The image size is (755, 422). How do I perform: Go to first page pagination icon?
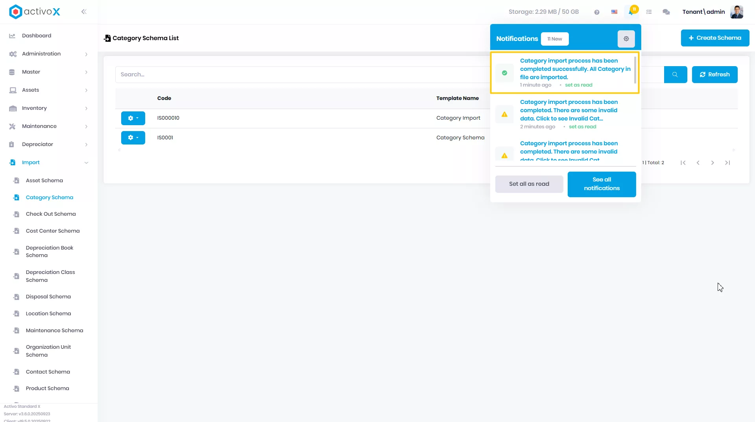click(683, 163)
